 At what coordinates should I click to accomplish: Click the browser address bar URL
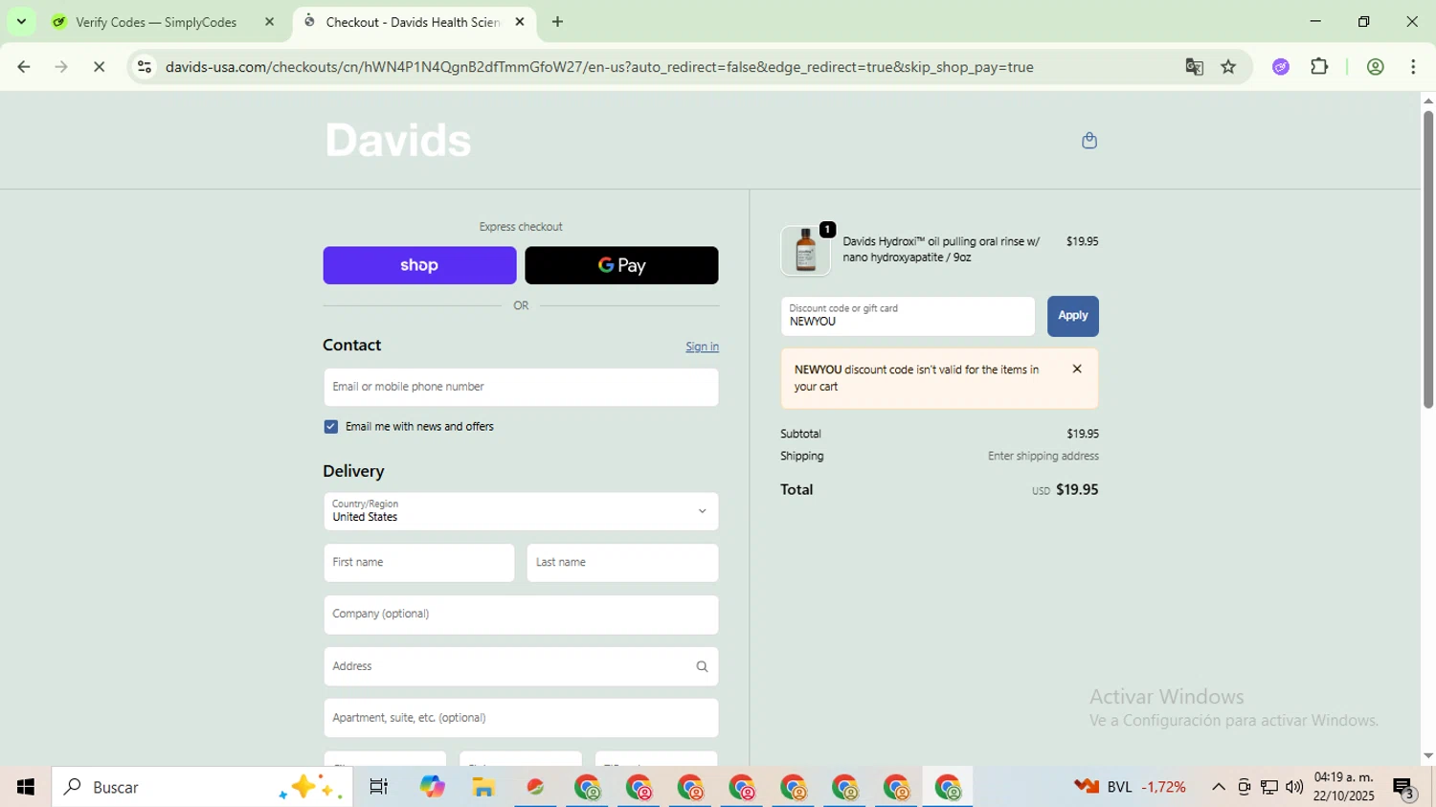(x=599, y=67)
